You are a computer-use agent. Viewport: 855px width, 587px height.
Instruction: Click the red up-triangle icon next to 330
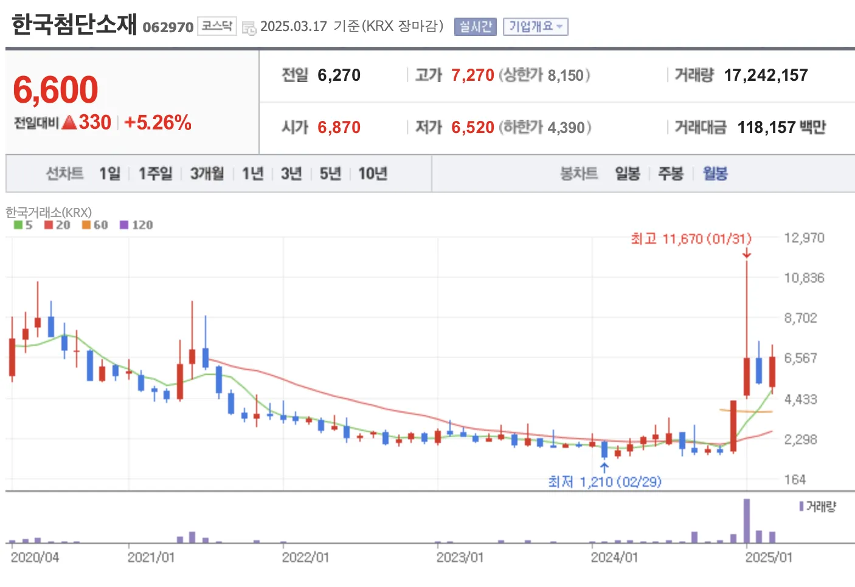coord(69,122)
